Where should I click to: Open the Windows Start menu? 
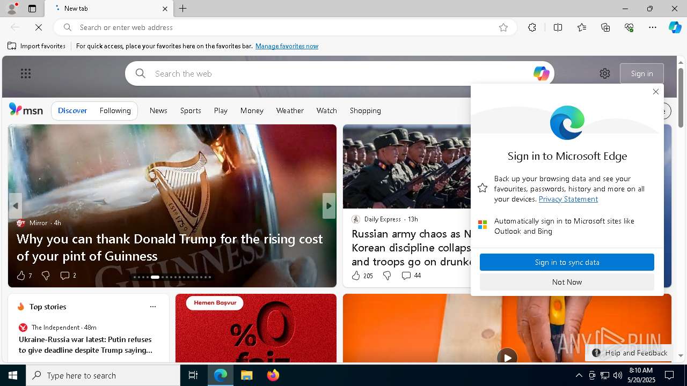coord(13,375)
